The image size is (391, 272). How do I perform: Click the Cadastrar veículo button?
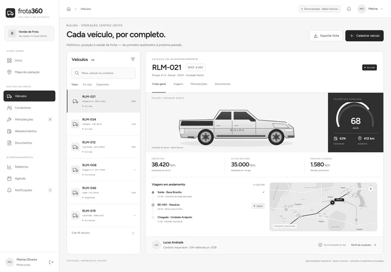tap(364, 36)
